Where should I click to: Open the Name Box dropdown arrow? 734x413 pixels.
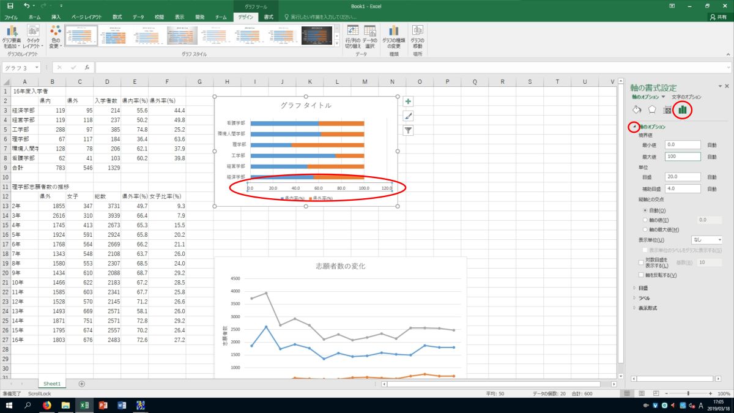37,67
